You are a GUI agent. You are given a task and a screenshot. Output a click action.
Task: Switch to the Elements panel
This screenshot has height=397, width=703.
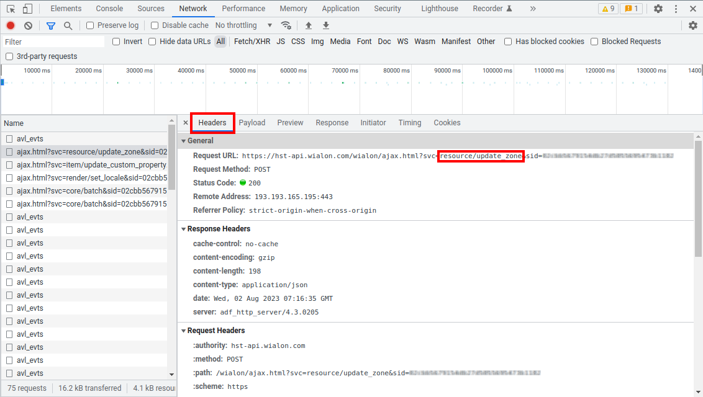pos(66,9)
